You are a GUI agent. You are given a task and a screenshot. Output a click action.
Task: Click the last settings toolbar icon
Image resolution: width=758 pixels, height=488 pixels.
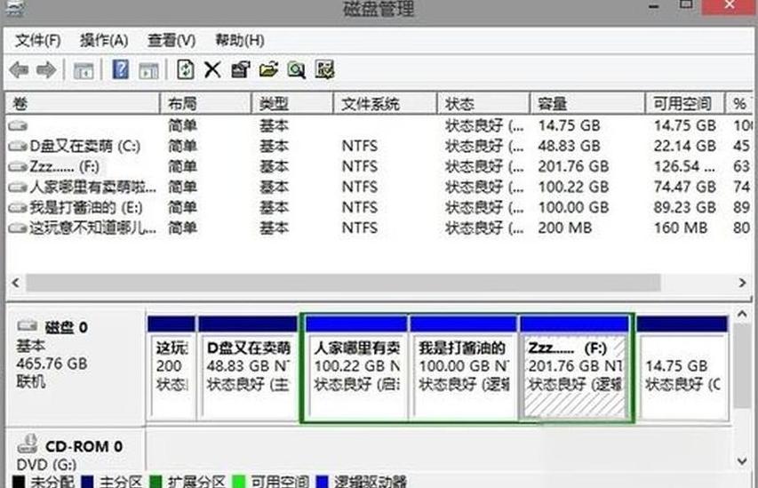coord(324,69)
